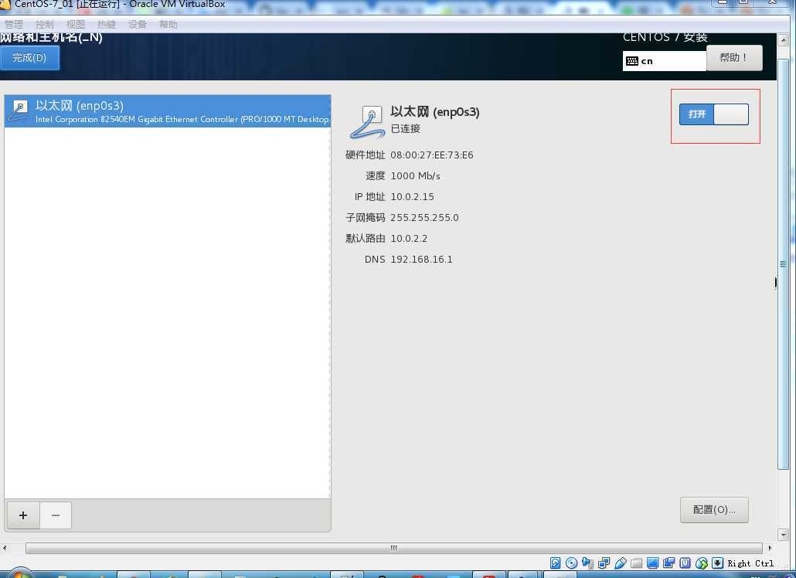
Task: Click the shared folders status icon
Action: [x=637, y=563]
